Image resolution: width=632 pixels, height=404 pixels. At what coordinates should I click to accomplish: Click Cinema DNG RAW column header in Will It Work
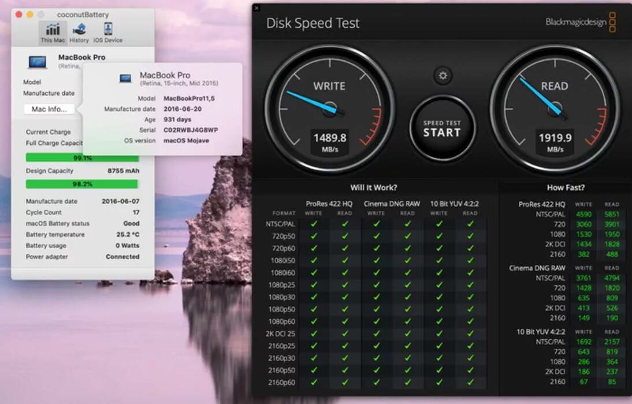coord(392,204)
